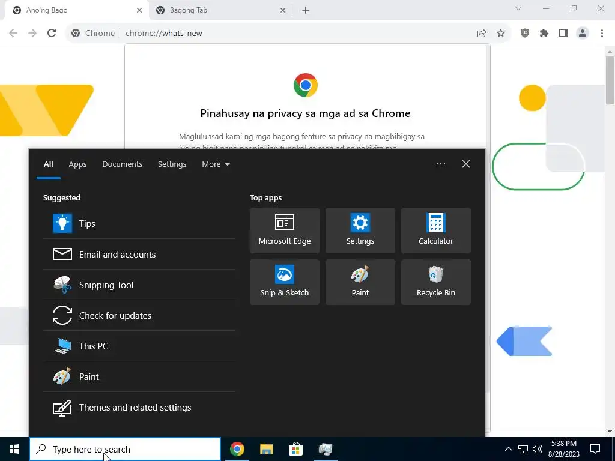
Task: Toggle Chrome side panel
Action: (x=563, y=34)
